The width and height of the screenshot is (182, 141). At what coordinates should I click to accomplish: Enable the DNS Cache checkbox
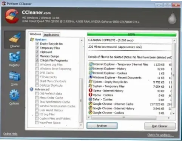coord(37,73)
